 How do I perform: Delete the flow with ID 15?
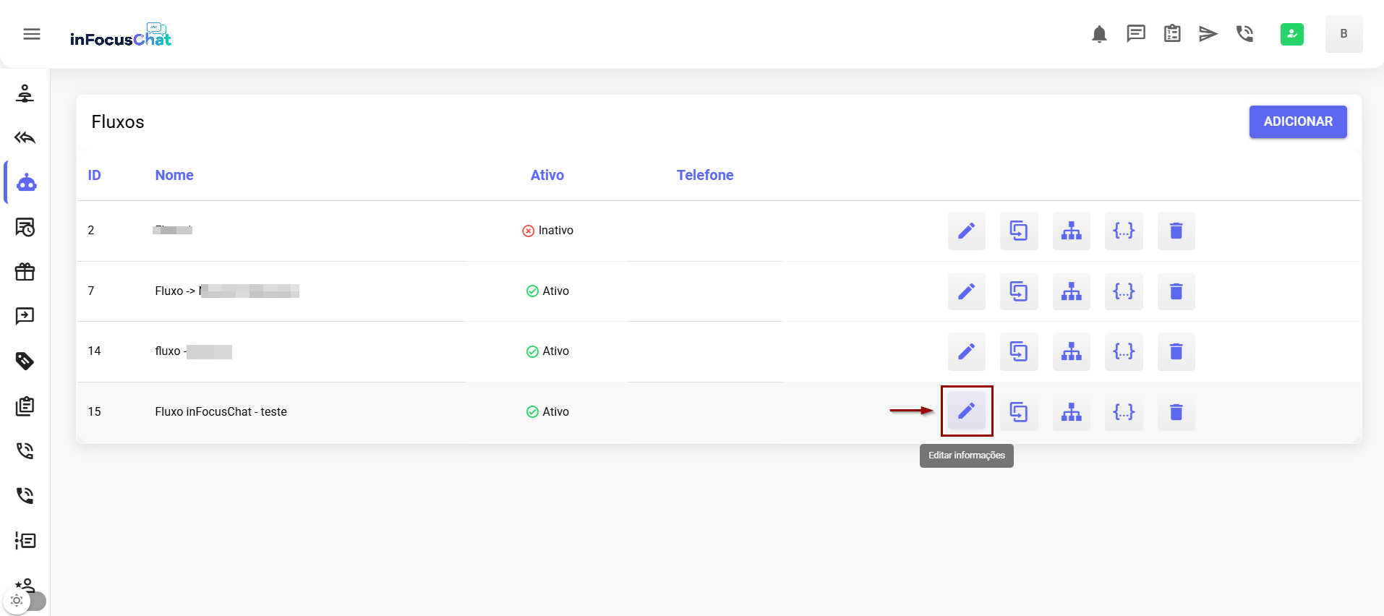point(1176,412)
